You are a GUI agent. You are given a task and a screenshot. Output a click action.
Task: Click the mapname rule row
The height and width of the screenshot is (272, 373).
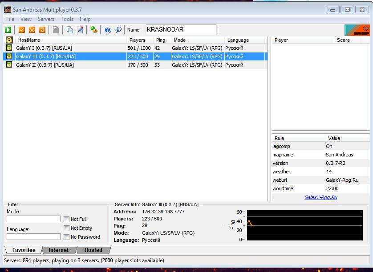pos(320,155)
